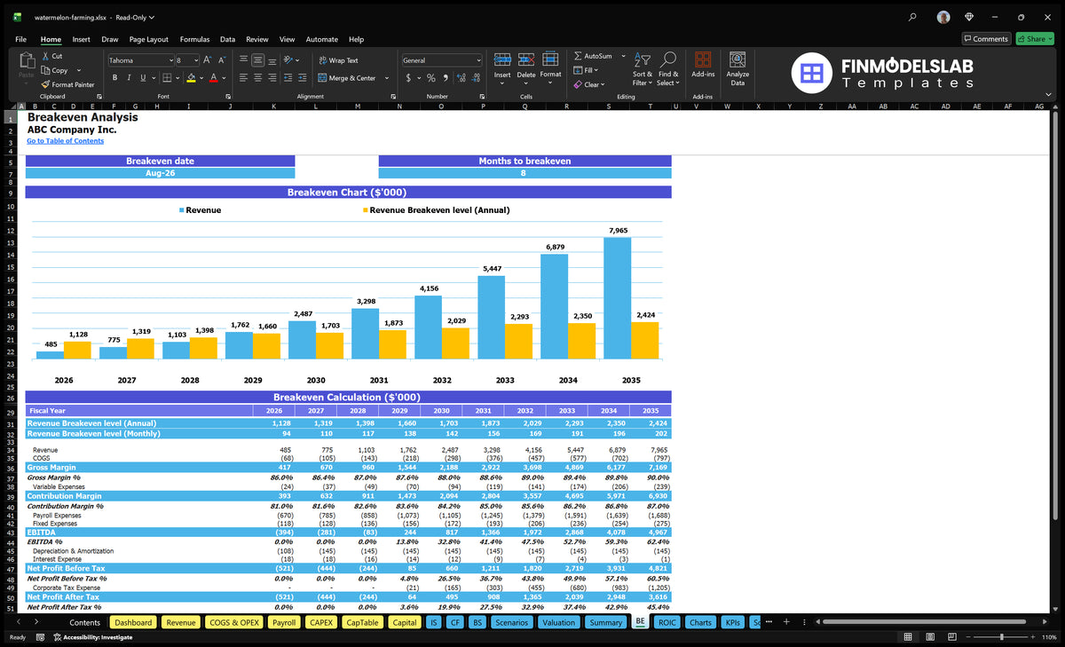
Task: Activate the Format Painter brush
Action: click(45, 84)
